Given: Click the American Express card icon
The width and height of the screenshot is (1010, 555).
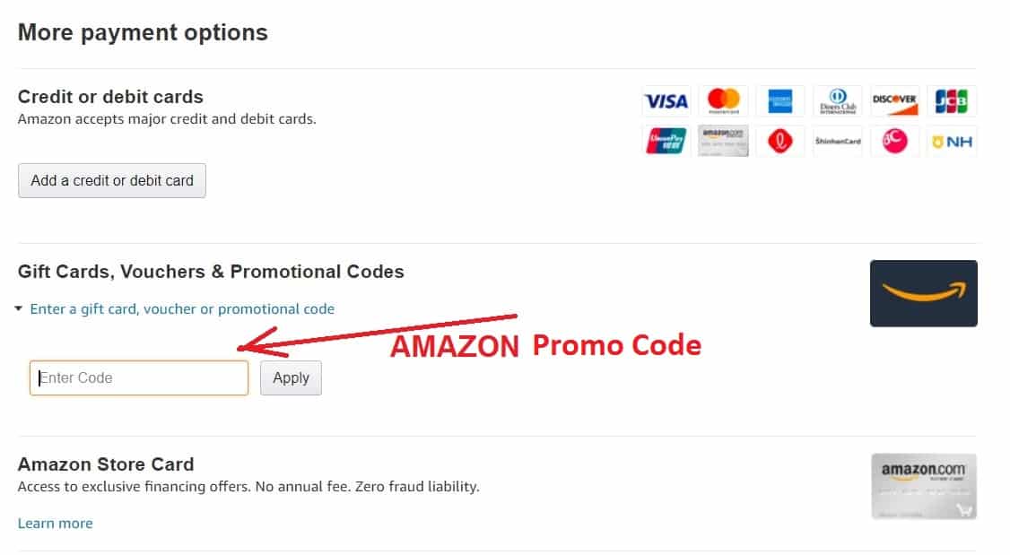Looking at the screenshot, I should [780, 100].
